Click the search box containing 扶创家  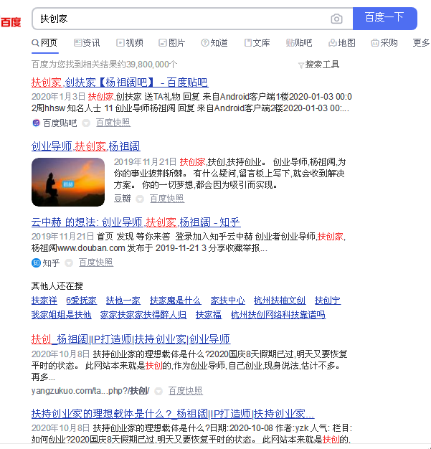point(192,19)
